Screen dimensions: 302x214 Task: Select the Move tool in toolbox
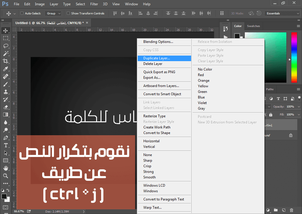coord(6,31)
